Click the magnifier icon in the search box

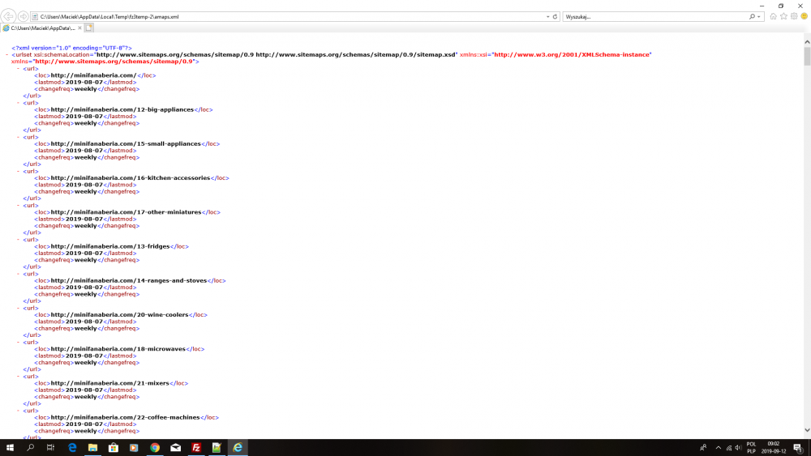[752, 16]
